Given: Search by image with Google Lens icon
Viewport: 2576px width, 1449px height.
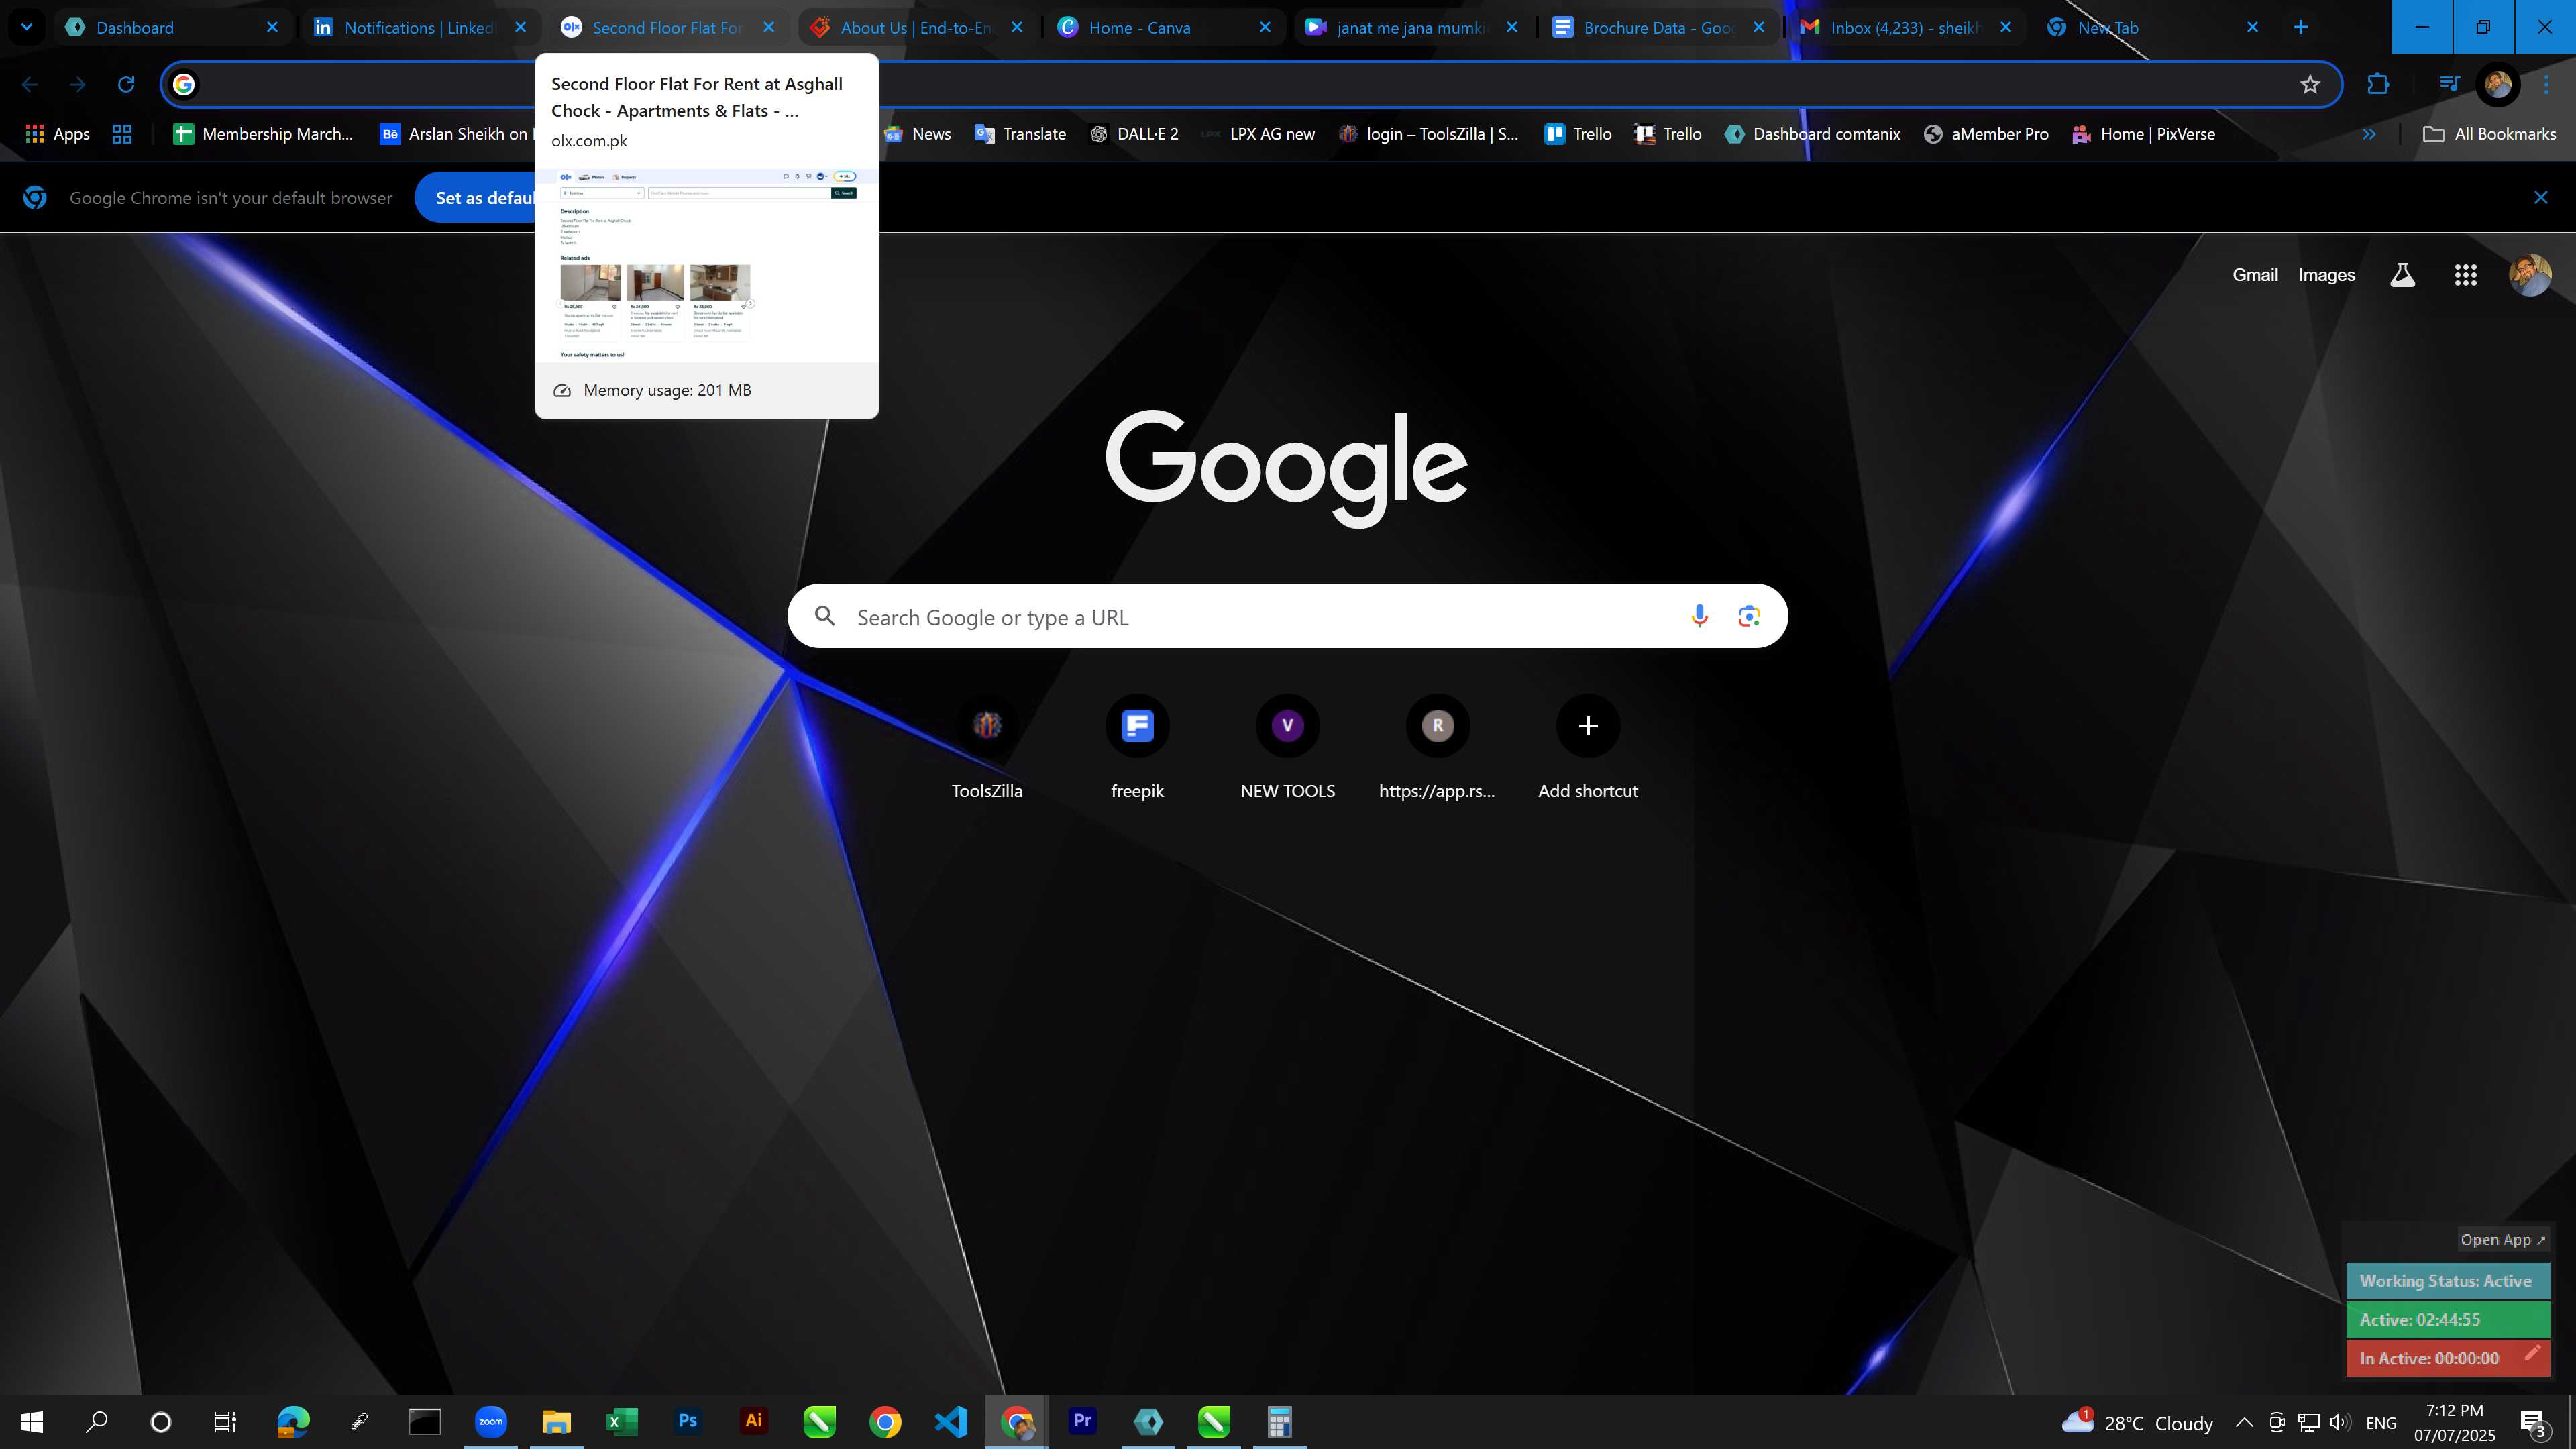Looking at the screenshot, I should (1749, 616).
